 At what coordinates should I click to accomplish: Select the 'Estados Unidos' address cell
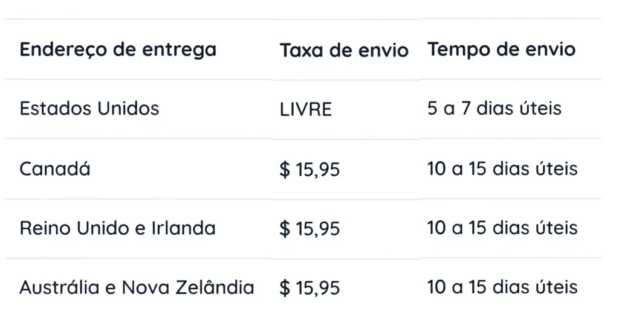(89, 109)
